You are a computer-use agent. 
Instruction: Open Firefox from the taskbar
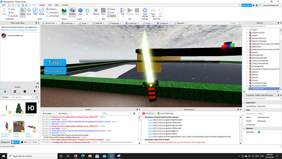click(76, 156)
